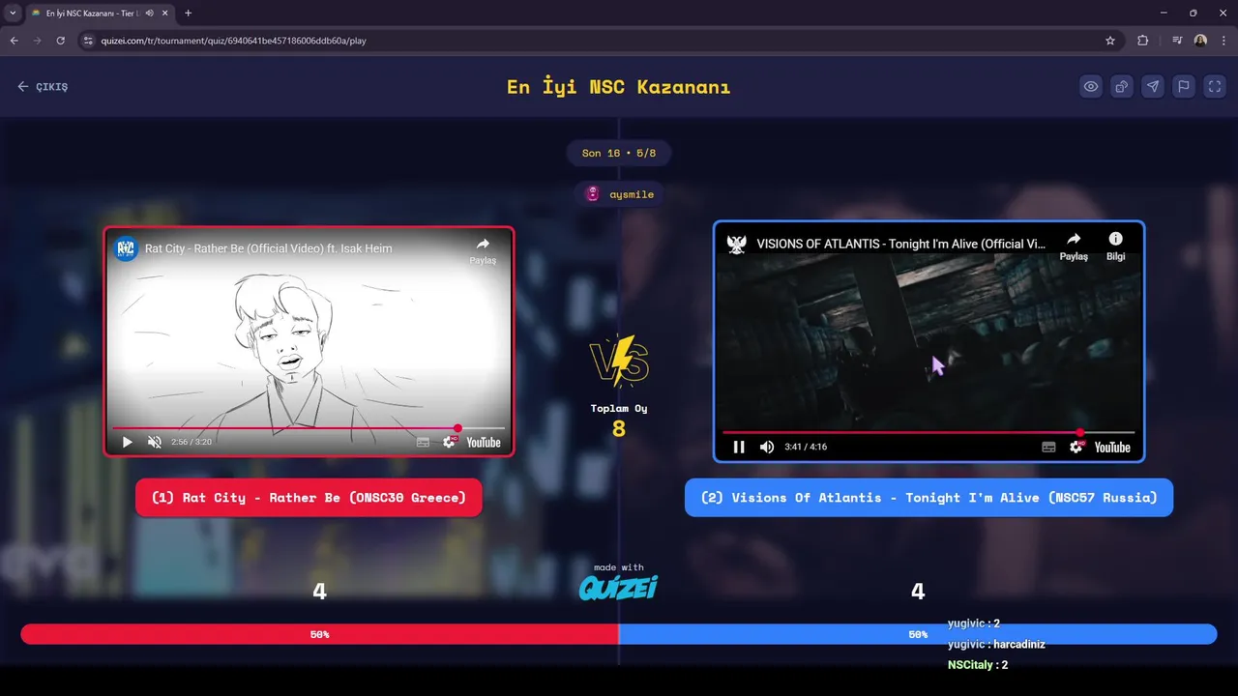1238x696 pixels.
Task: Pause the Visions of Atlantis video
Action: 739,447
